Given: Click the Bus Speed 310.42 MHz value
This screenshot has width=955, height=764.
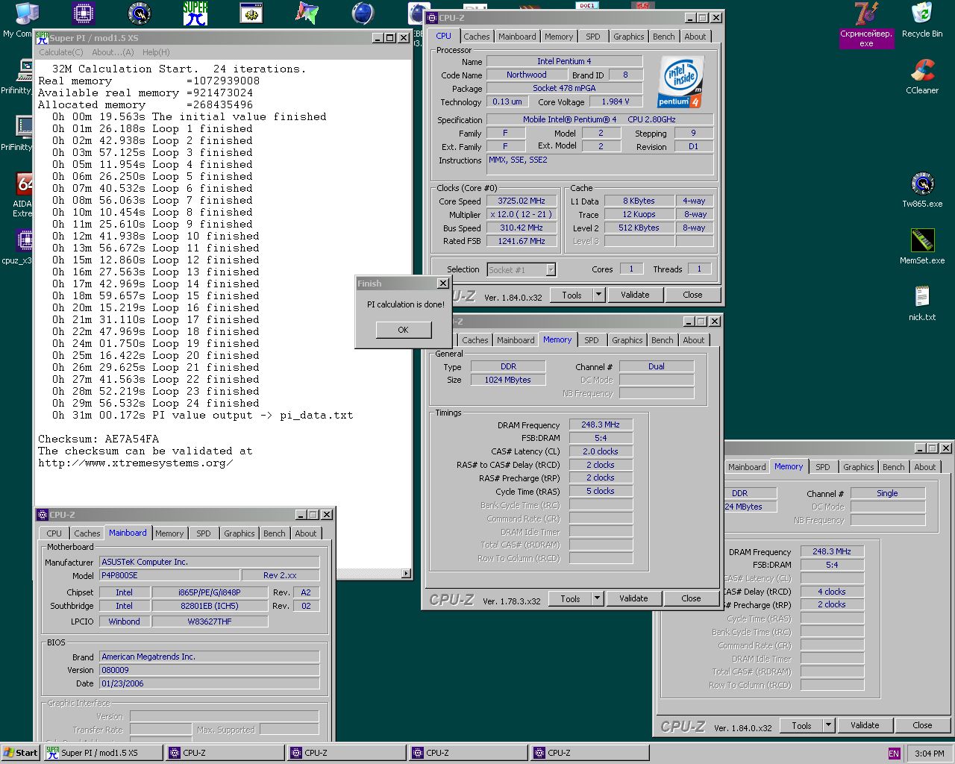Looking at the screenshot, I should [522, 228].
